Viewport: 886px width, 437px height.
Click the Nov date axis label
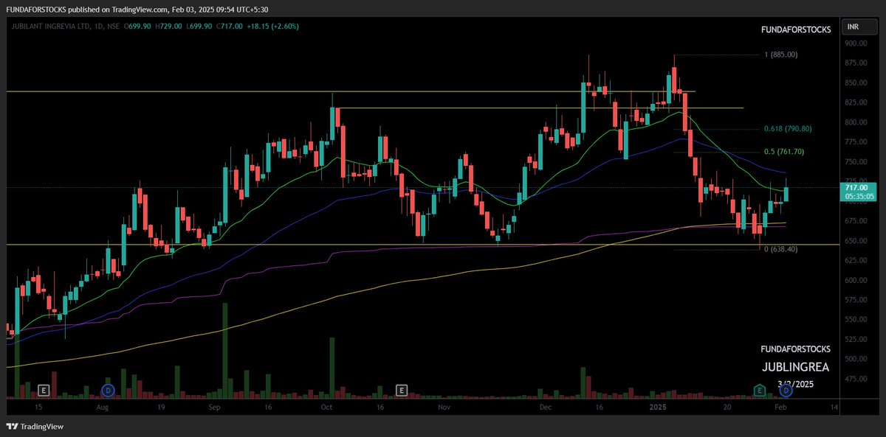[444, 406]
